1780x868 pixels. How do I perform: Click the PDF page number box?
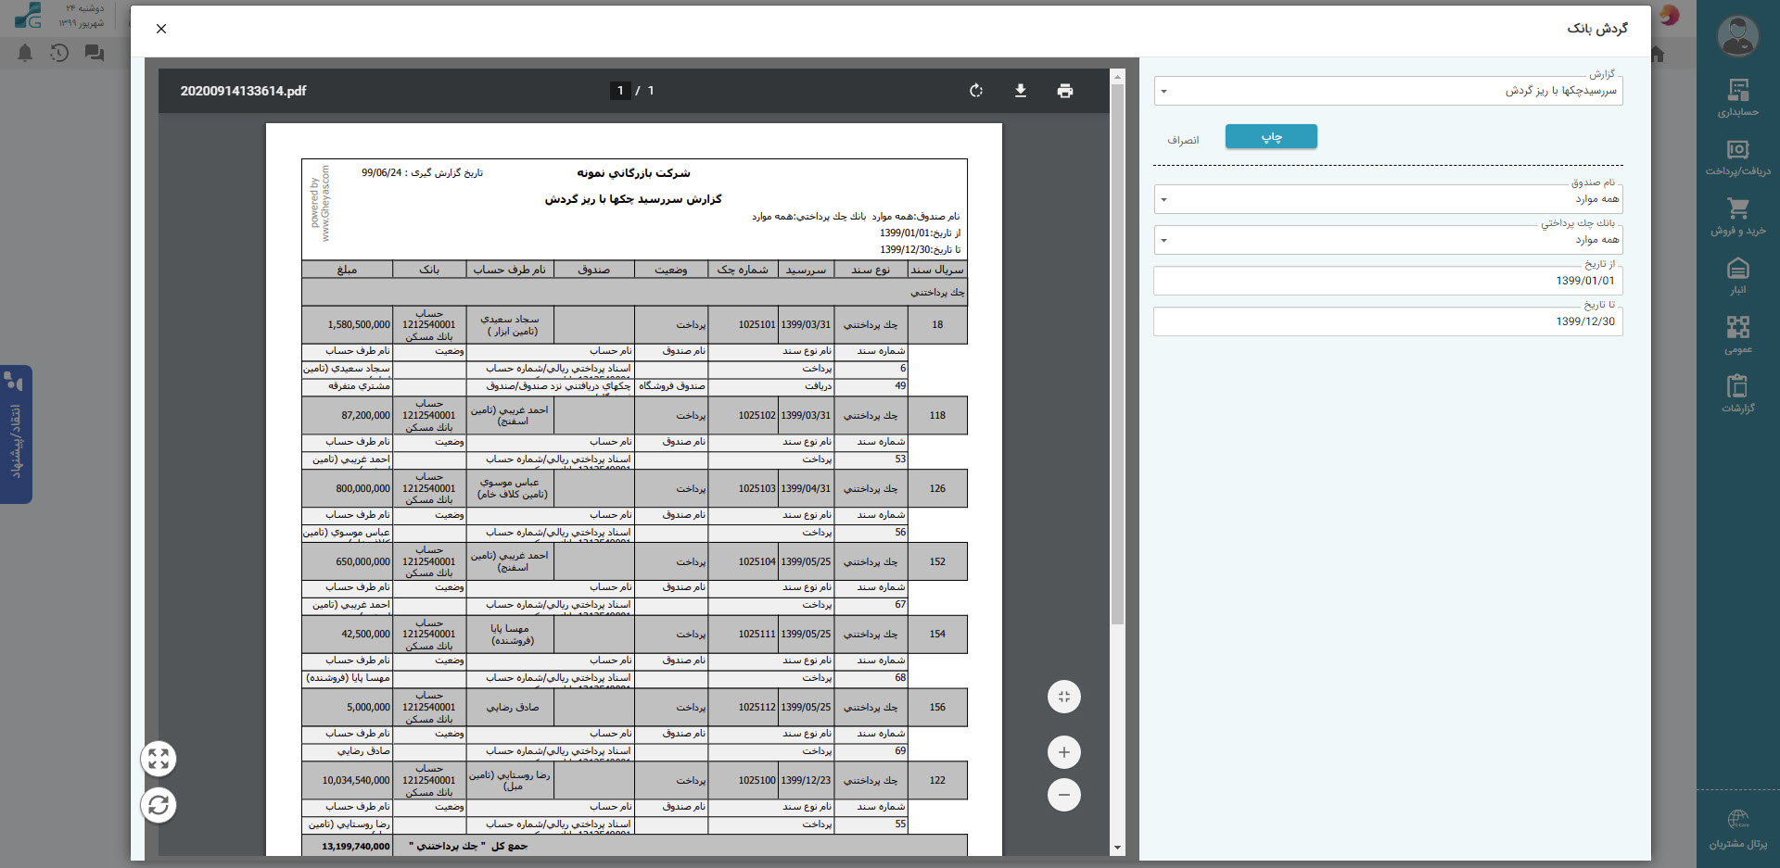[x=620, y=91]
